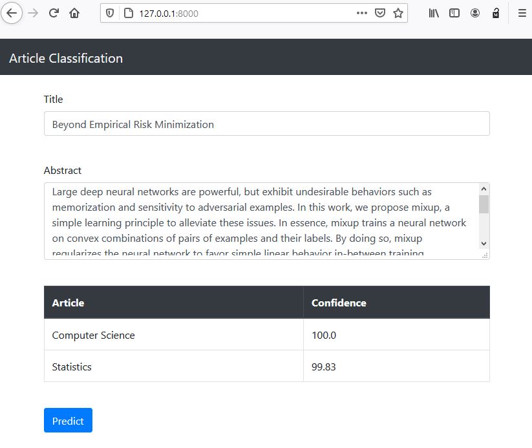
Task: Bookmark the page with the star
Action: point(398,12)
